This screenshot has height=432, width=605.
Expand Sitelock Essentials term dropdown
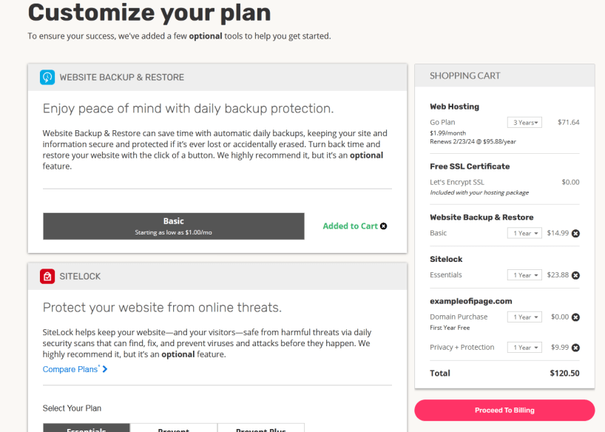click(x=524, y=275)
